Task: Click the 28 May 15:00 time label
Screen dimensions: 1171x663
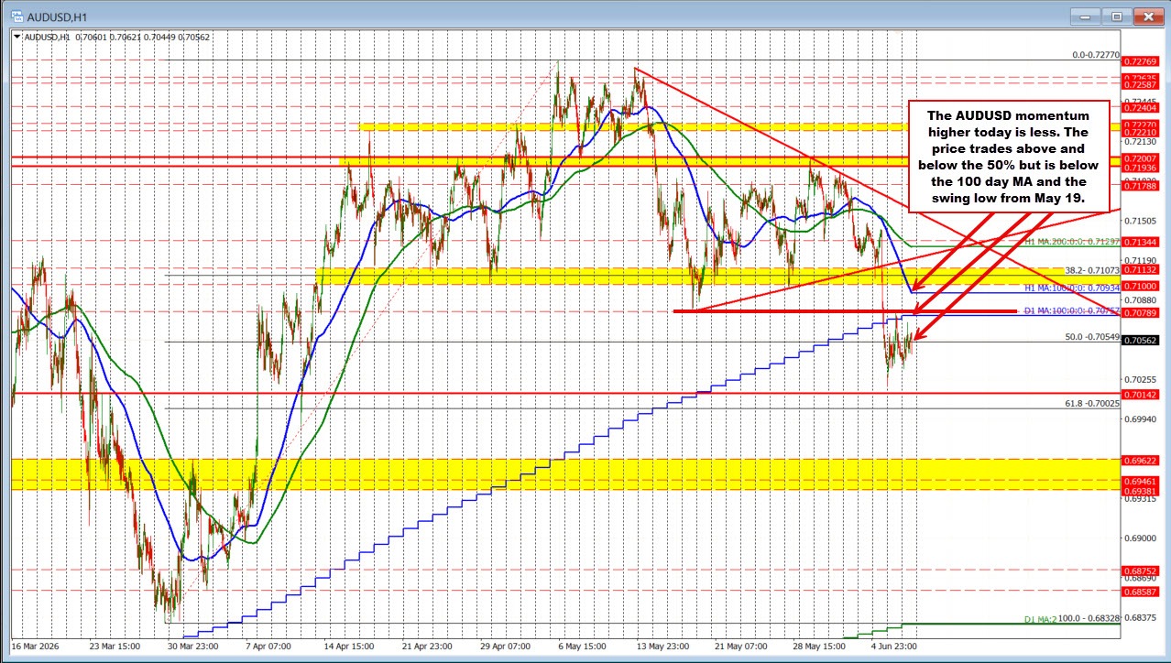Action: (821, 645)
